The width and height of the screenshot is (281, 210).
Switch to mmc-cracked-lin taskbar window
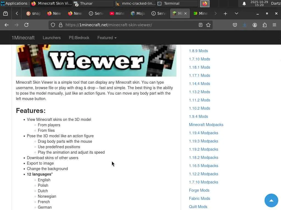(x=135, y=3)
